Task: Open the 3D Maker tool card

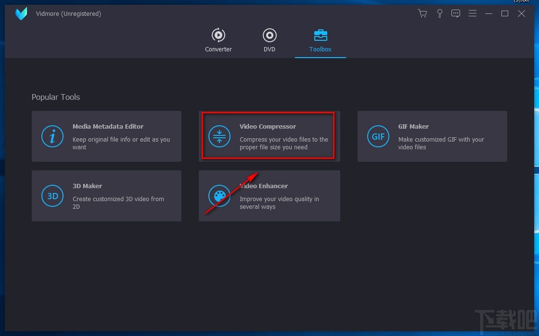Action: tap(106, 196)
